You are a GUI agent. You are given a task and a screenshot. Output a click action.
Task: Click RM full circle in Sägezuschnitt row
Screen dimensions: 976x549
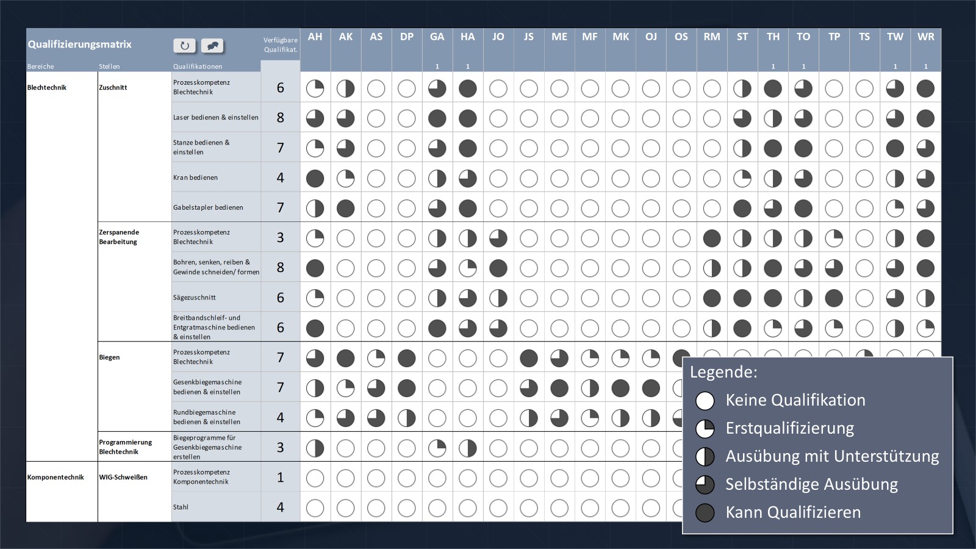pyautogui.click(x=712, y=298)
